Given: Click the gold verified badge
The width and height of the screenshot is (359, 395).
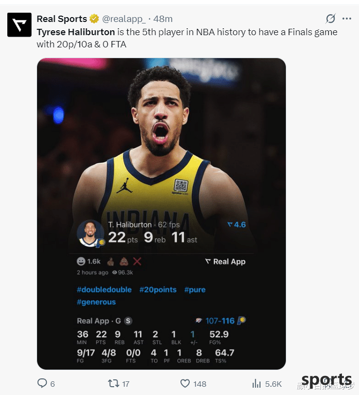Looking at the screenshot, I should coord(94,19).
